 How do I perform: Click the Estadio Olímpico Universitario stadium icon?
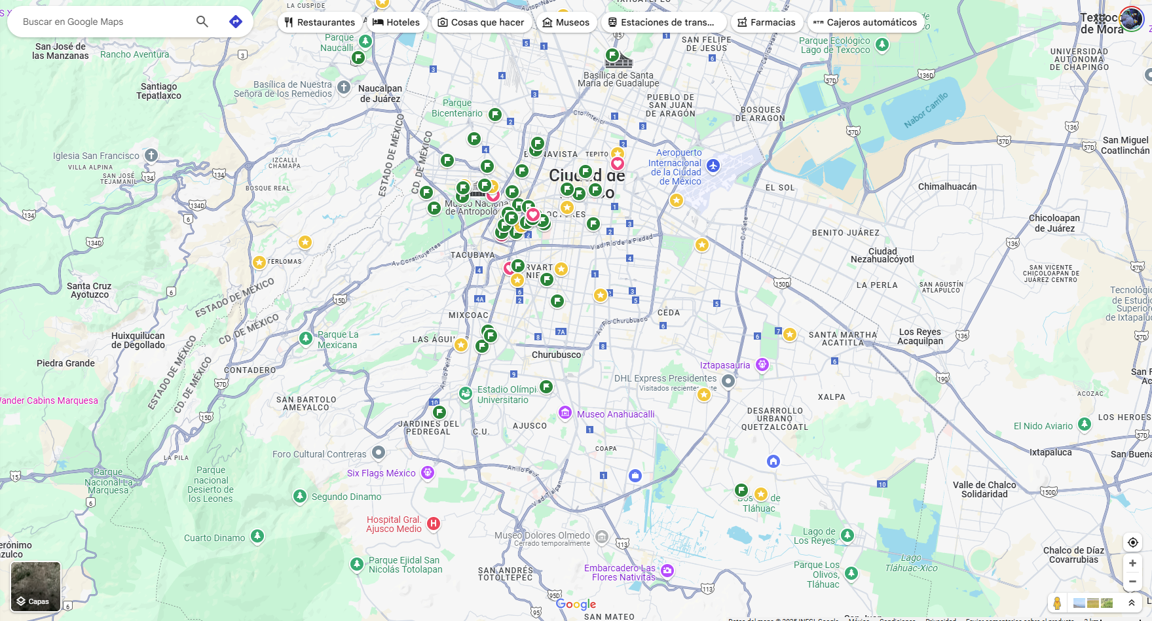[466, 393]
